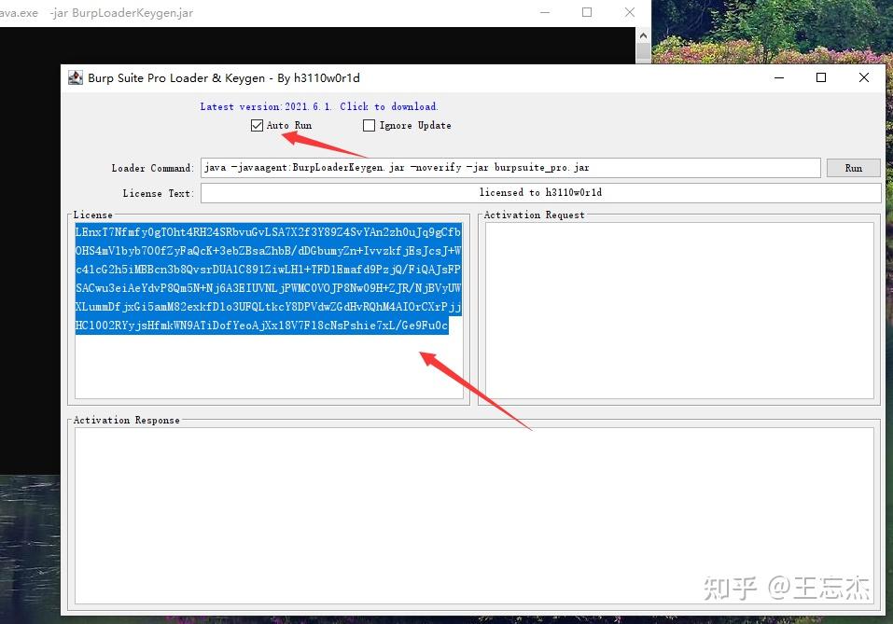The height and width of the screenshot is (624, 893).
Task: Enable the Ignore Update checkbox
Action: point(369,125)
